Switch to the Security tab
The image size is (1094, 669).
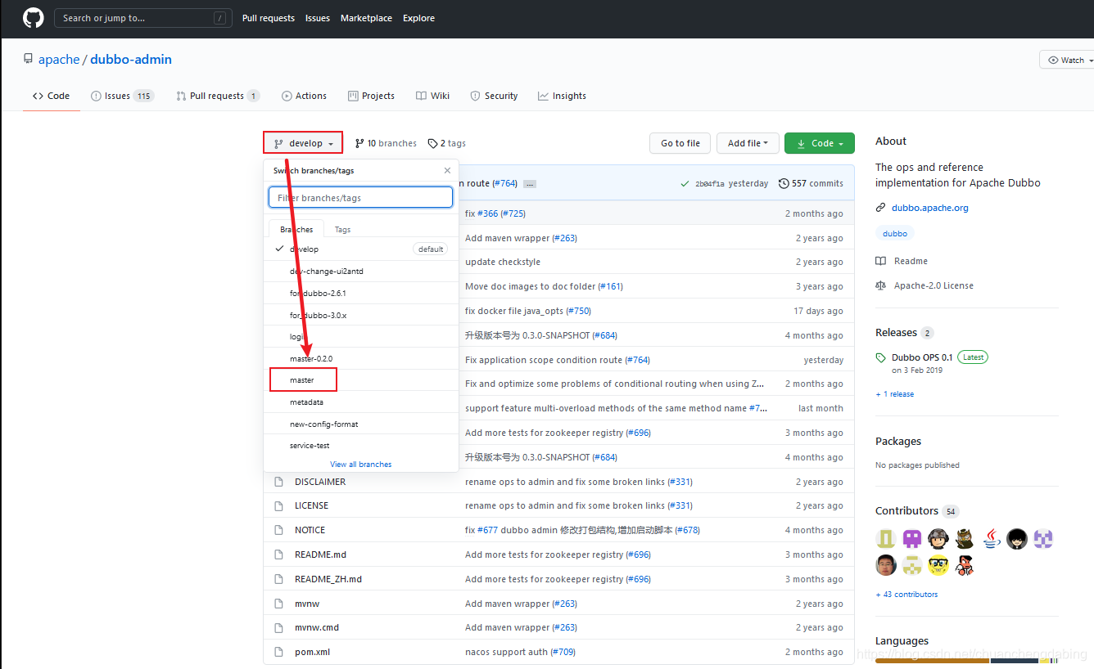pyautogui.click(x=494, y=96)
